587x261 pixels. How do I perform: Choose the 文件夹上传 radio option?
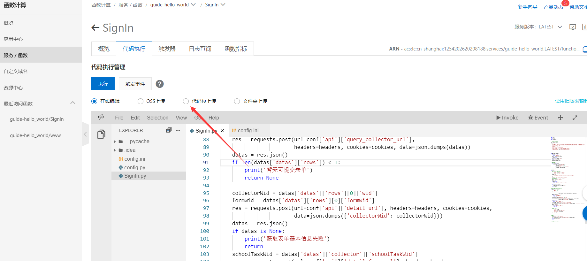pos(237,101)
